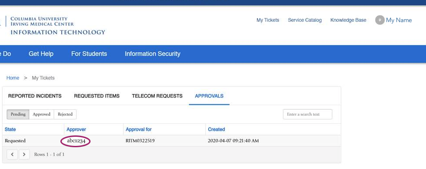This screenshot has width=426, height=169.
Task: Sort by the Created column header
Action: click(216, 129)
